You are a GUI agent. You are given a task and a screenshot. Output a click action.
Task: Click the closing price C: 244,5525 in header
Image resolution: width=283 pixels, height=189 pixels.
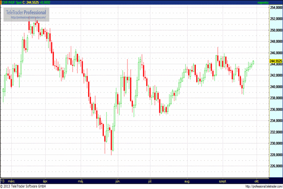(33, 3)
